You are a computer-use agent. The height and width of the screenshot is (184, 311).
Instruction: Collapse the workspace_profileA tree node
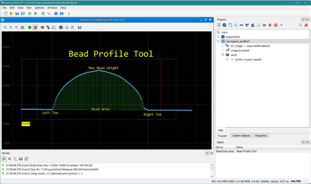pyautogui.click(x=218, y=41)
